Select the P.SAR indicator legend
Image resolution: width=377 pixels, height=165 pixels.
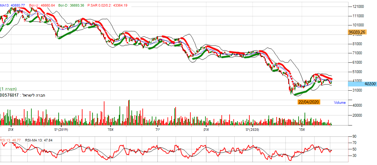point(107,6)
